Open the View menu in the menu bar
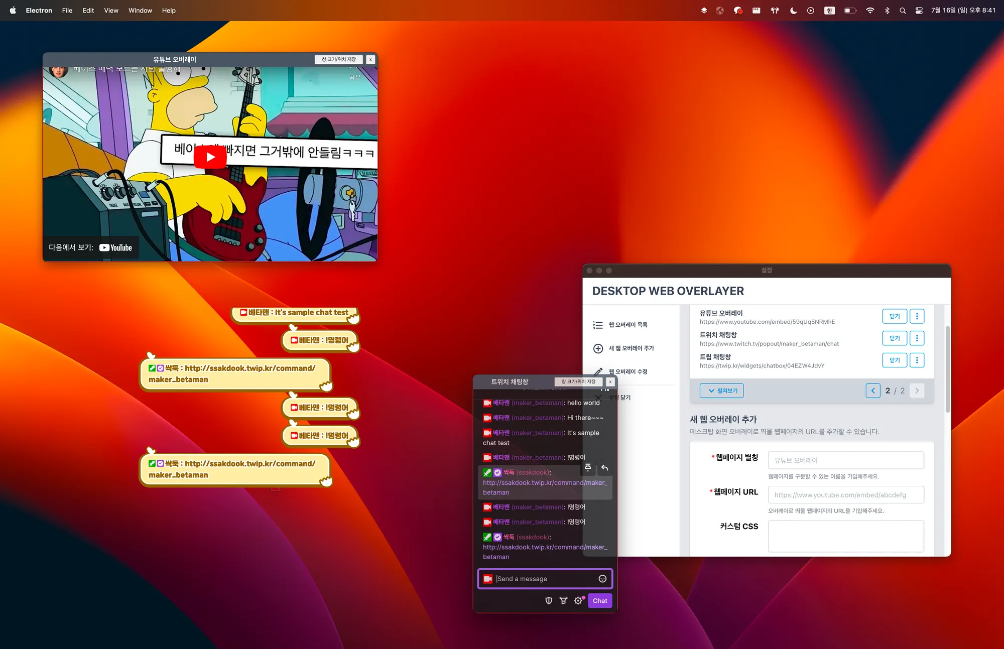Image resolution: width=1004 pixels, height=649 pixels. pyautogui.click(x=111, y=10)
